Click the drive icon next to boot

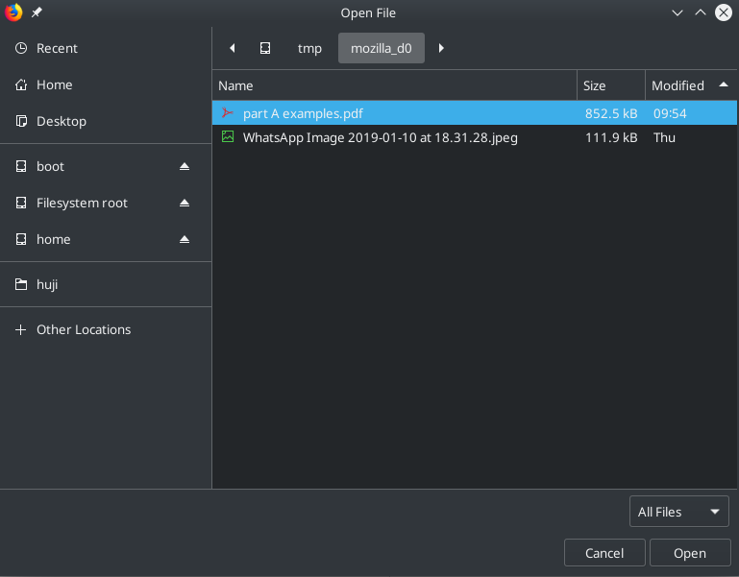tap(21, 166)
